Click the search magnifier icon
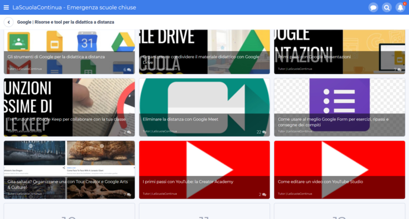Viewport: 409px width, 219px height. click(387, 7)
